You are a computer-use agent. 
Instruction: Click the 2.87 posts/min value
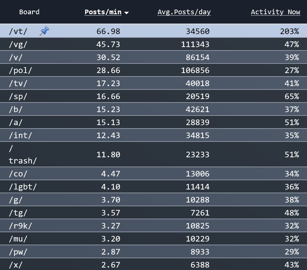tap(111, 252)
